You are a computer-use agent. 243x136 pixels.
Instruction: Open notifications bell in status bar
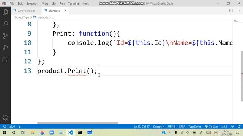[239, 127]
